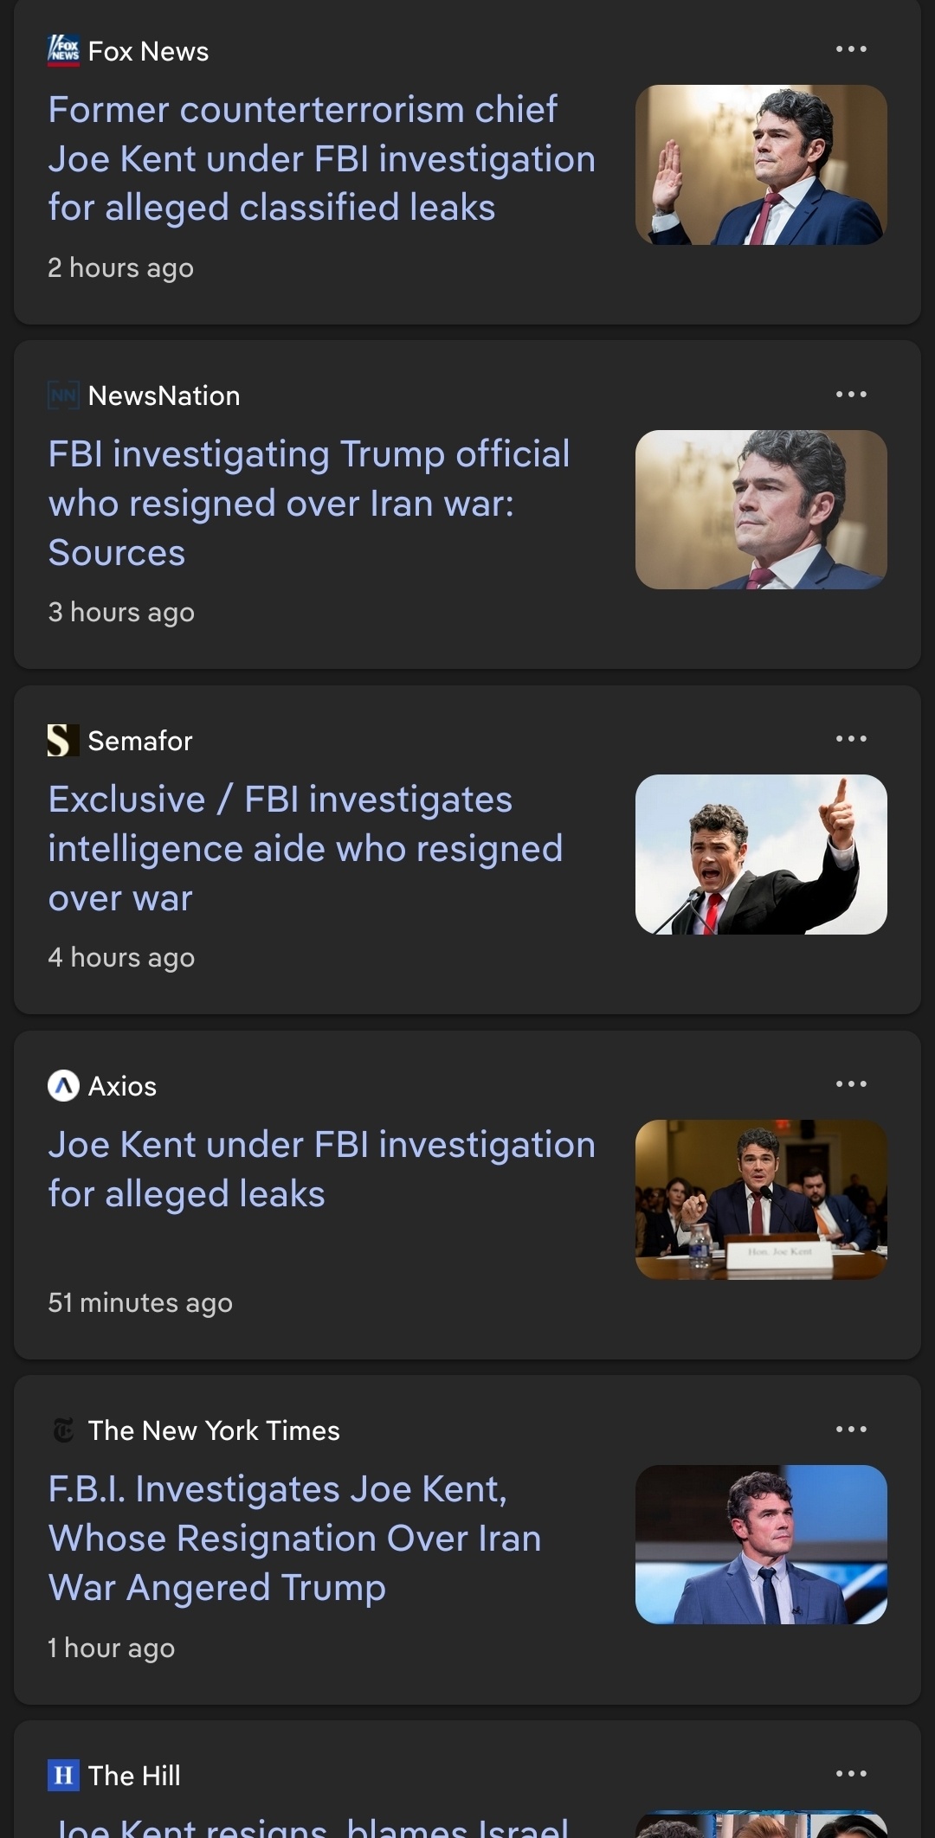Open more options for NewsNation article
935x1838 pixels.
851,395
